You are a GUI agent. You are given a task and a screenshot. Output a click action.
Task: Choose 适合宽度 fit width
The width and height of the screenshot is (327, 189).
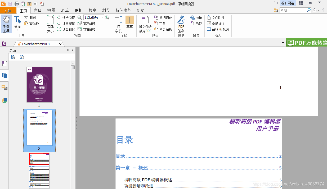point(66,24)
